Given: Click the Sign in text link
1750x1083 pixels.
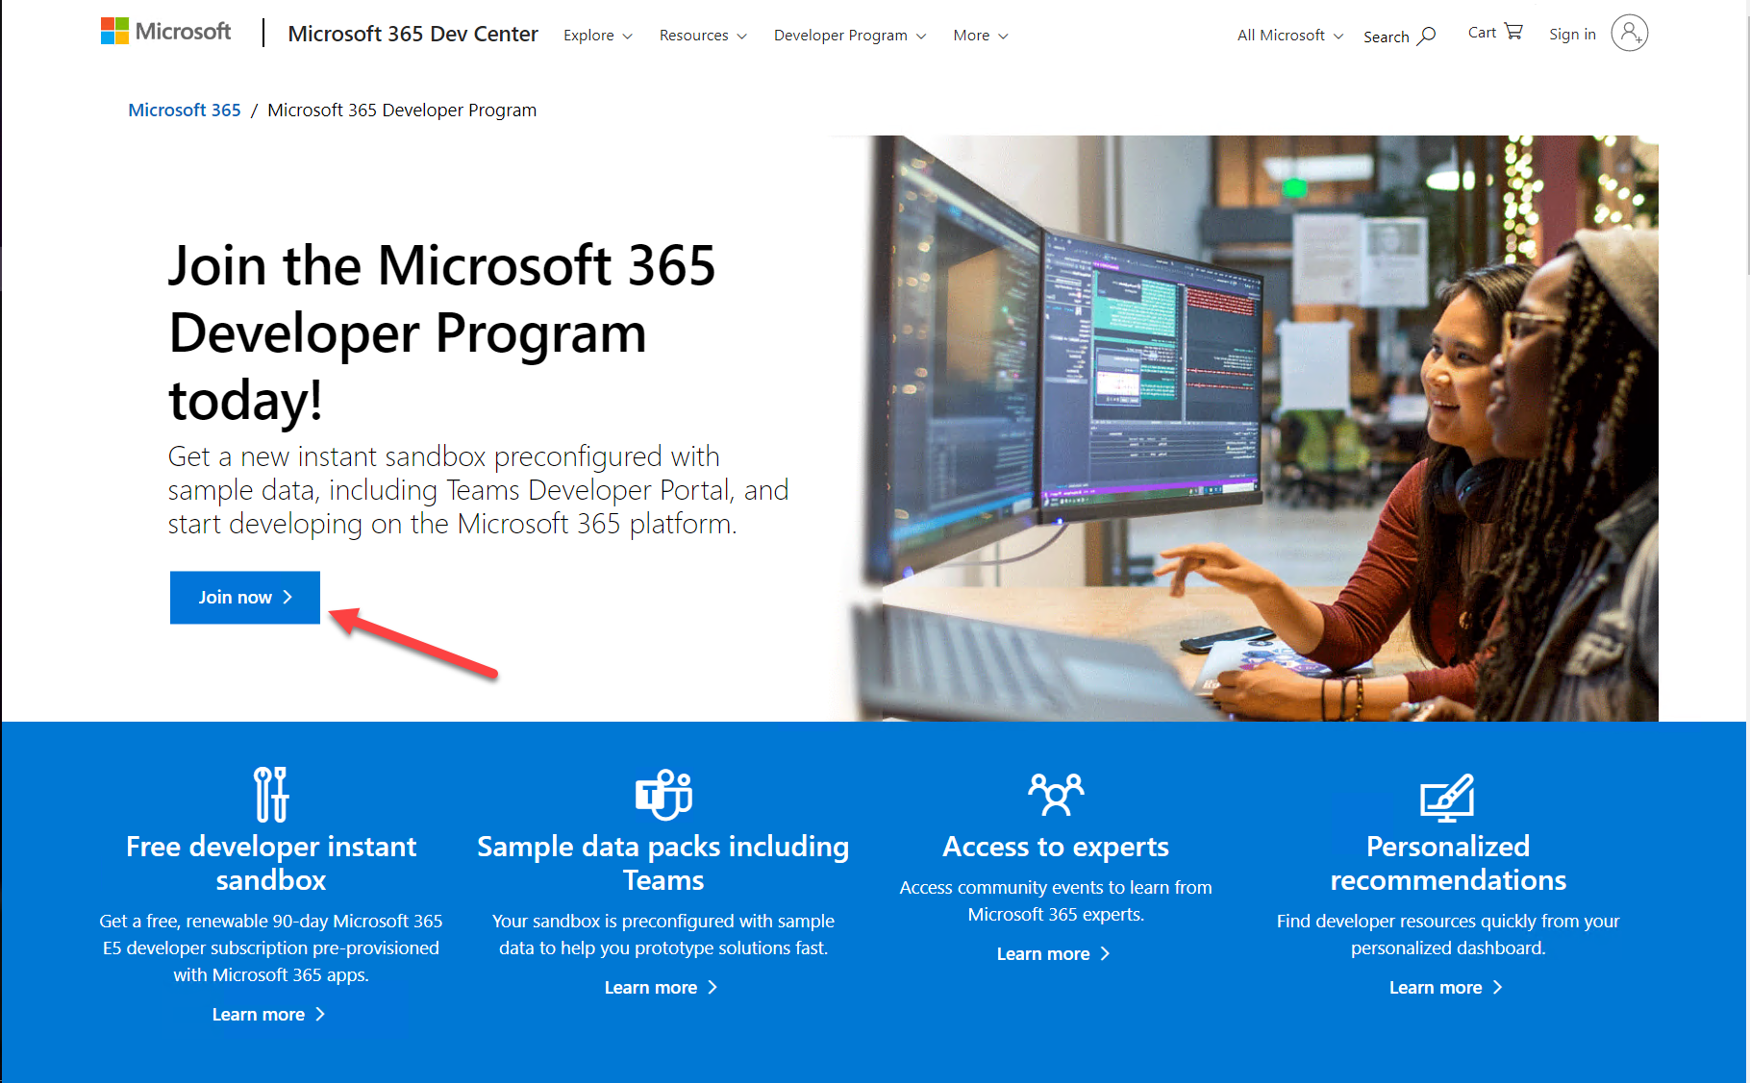Looking at the screenshot, I should click(1572, 35).
